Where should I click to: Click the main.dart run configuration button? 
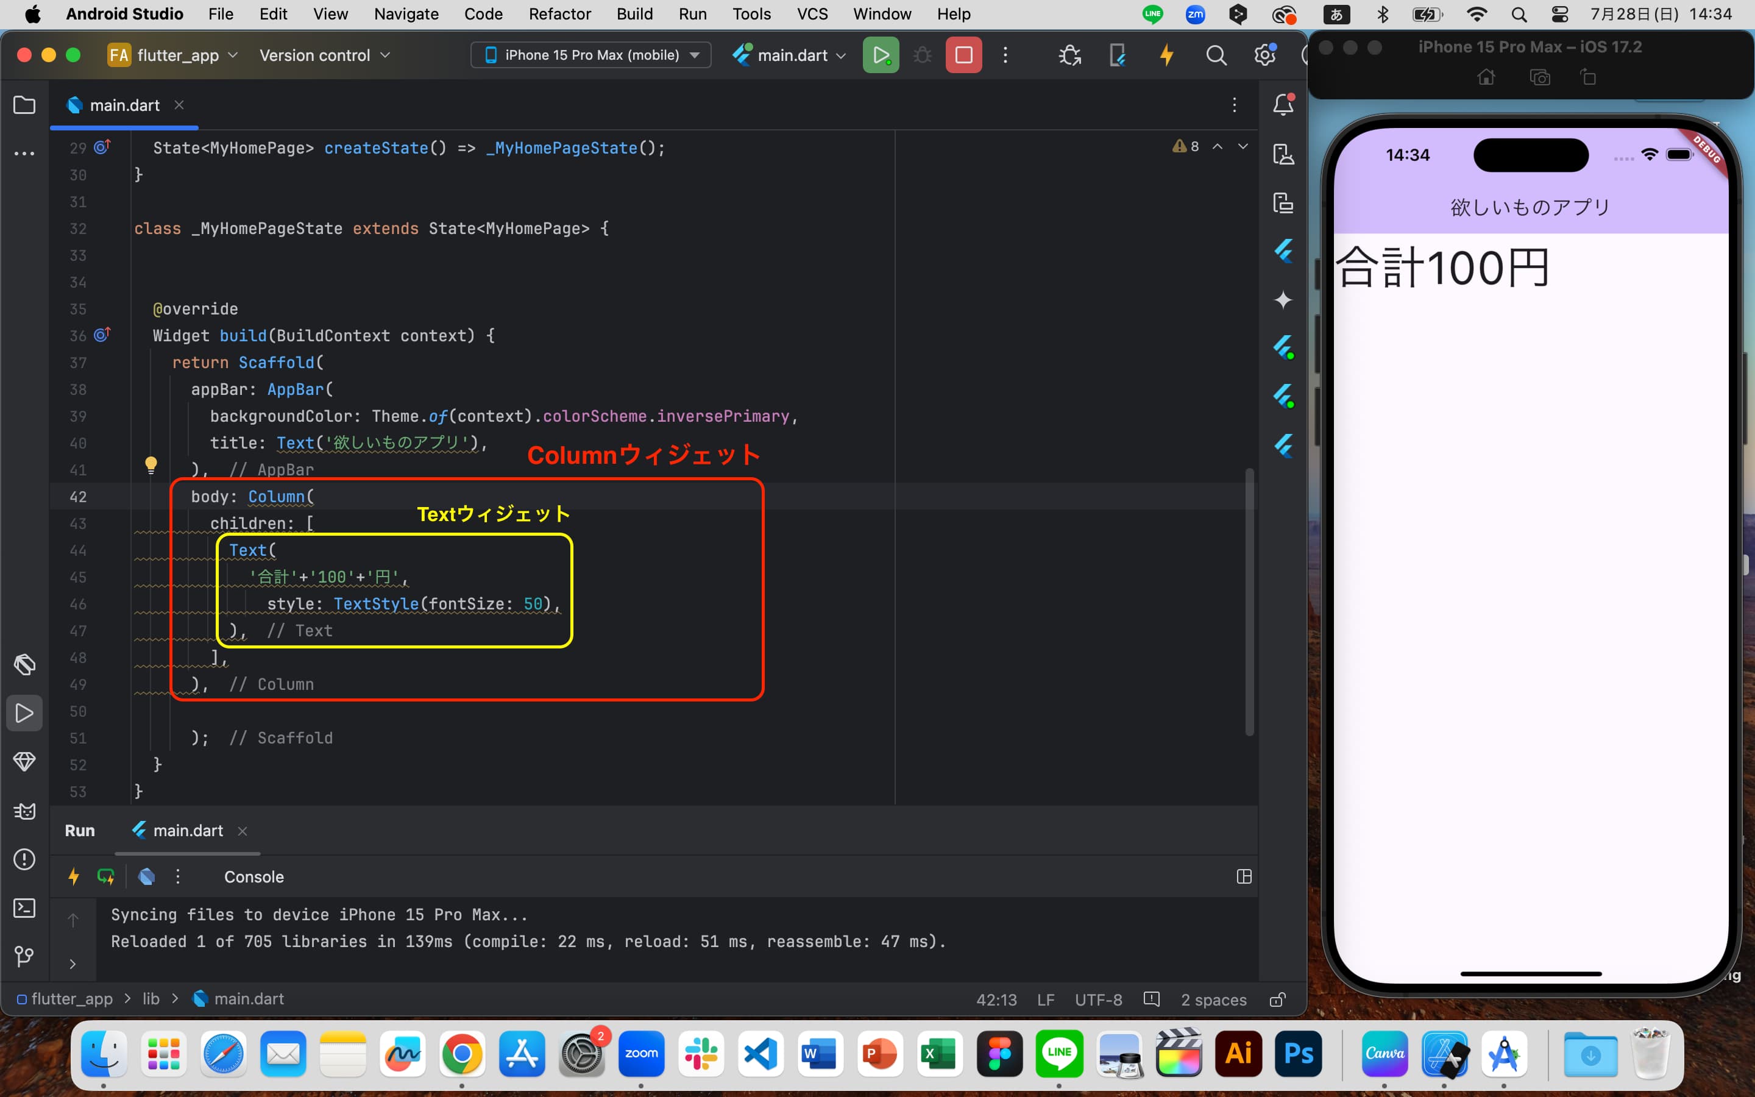[789, 54]
